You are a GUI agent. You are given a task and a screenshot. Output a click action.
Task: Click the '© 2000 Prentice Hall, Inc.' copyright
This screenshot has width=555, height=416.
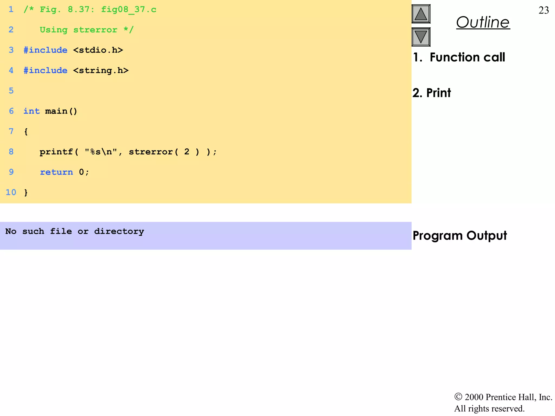tap(503, 397)
